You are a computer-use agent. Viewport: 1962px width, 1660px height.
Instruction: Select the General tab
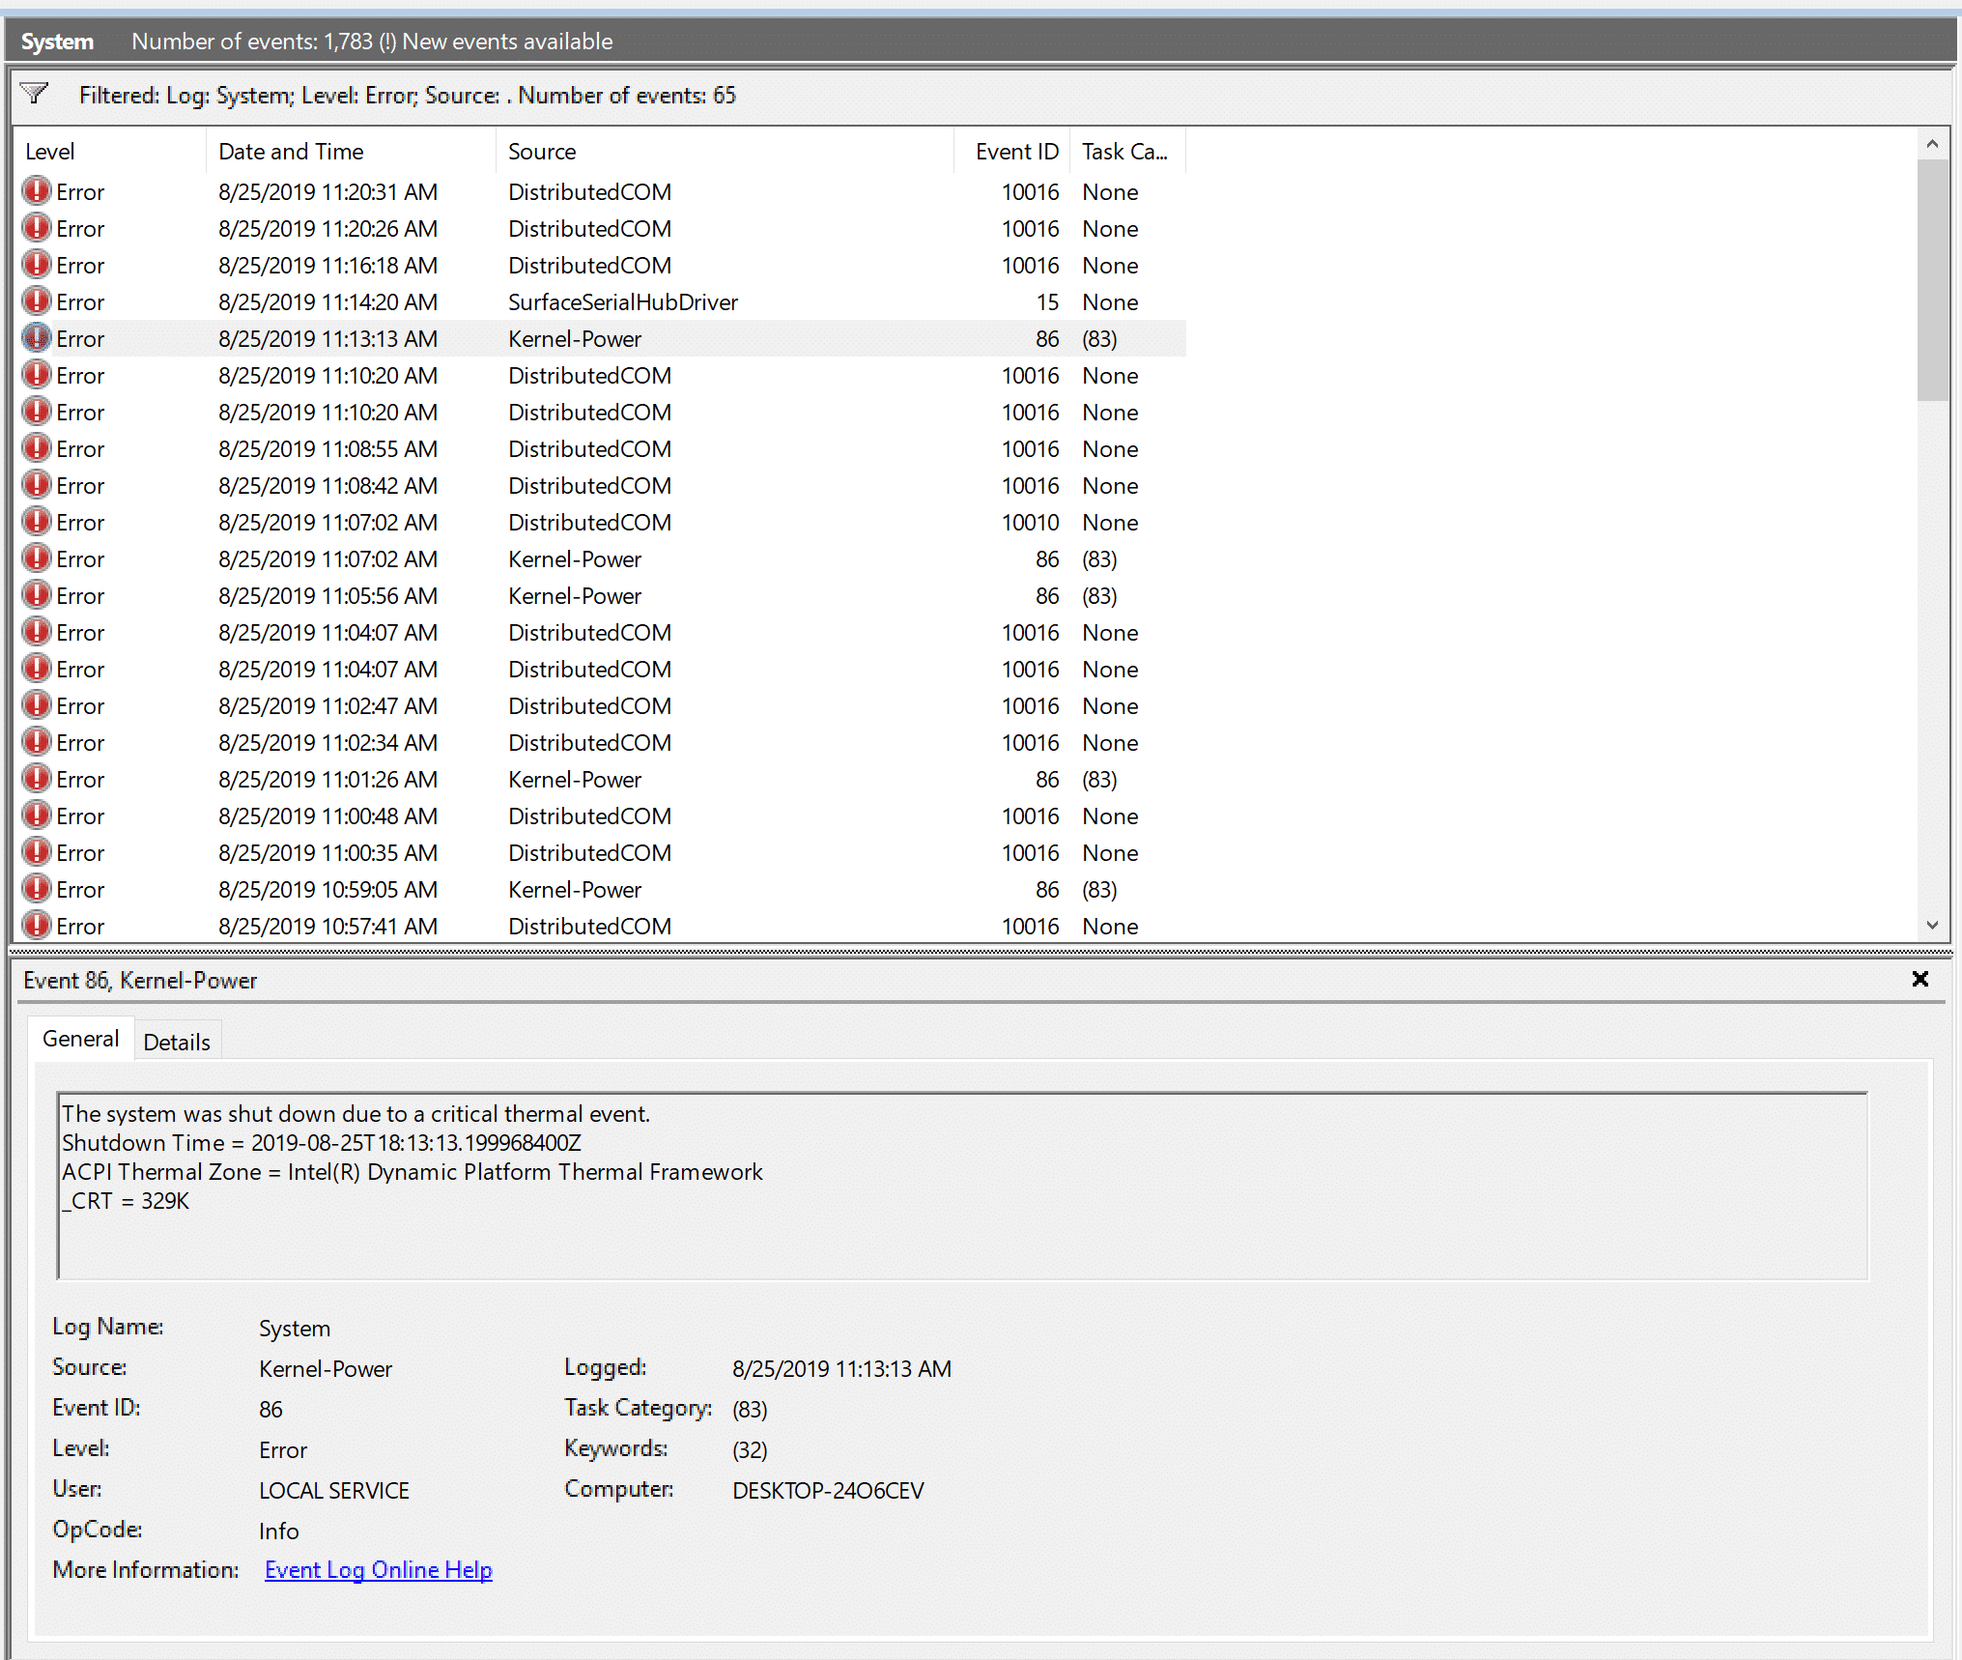[x=81, y=1039]
